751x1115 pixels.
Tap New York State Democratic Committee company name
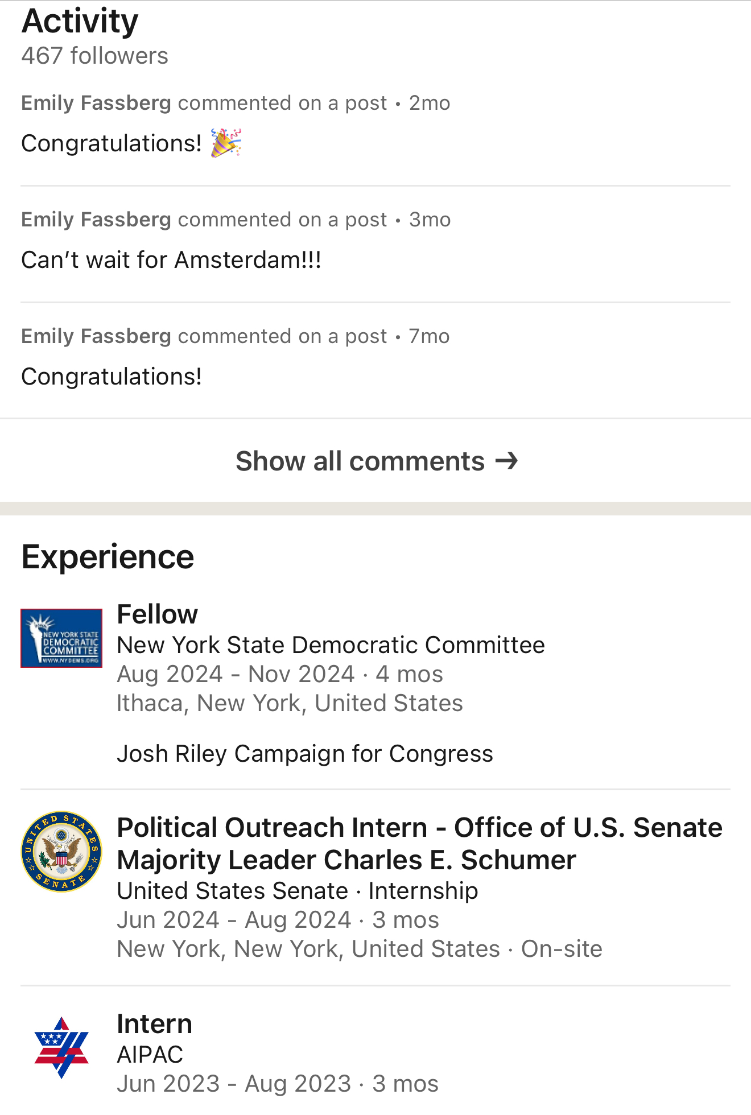point(331,645)
